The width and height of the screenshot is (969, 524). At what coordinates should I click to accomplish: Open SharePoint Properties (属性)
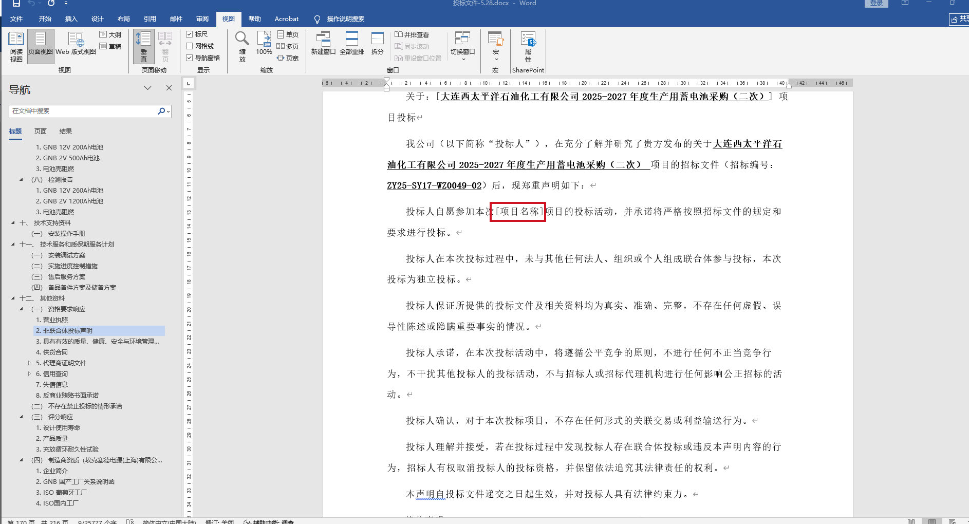528,46
